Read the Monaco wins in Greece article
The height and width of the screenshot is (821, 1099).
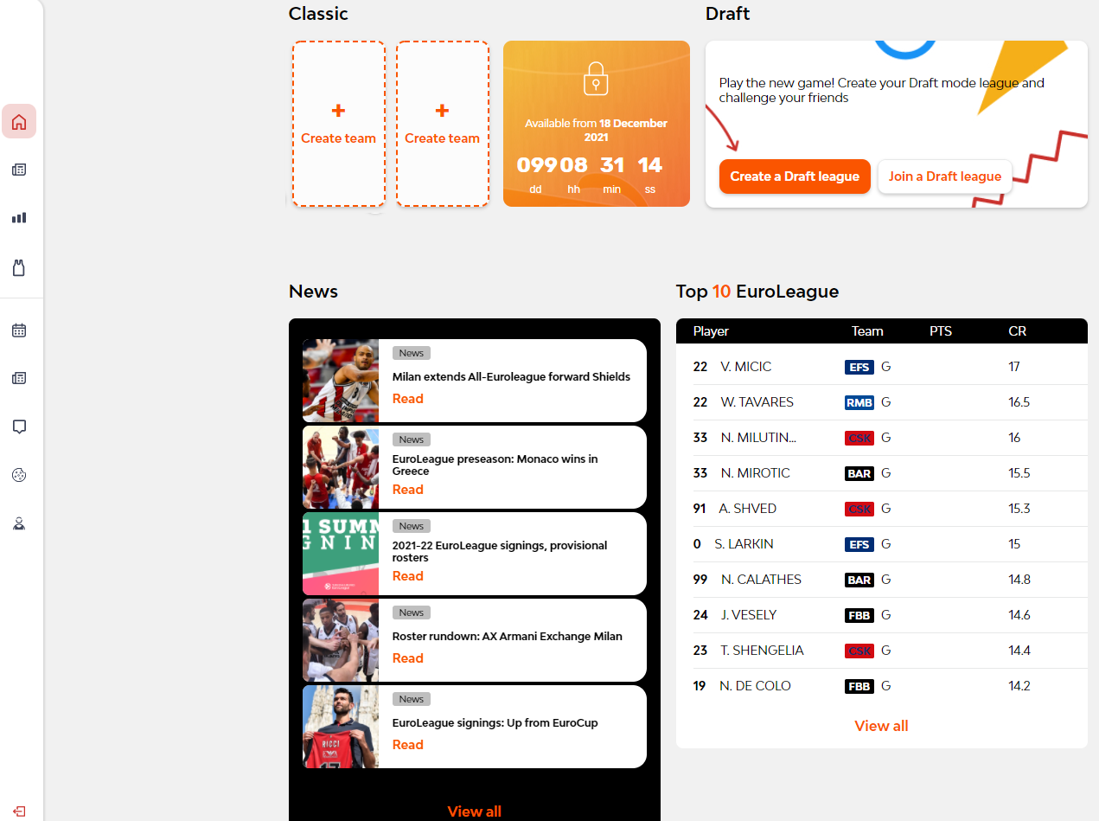click(x=407, y=490)
